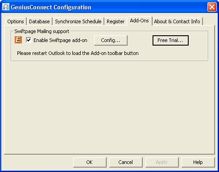The image size is (219, 172).
Task: Open Help for this dialog
Action: click(x=198, y=162)
